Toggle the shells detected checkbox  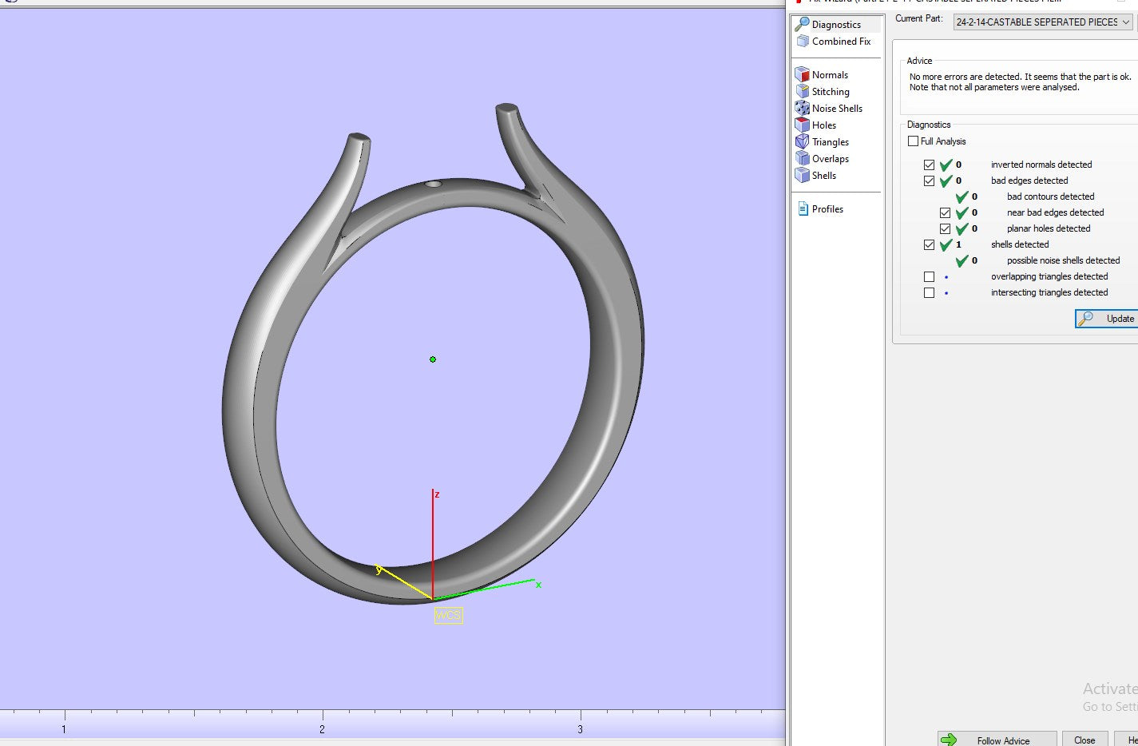pyautogui.click(x=929, y=244)
